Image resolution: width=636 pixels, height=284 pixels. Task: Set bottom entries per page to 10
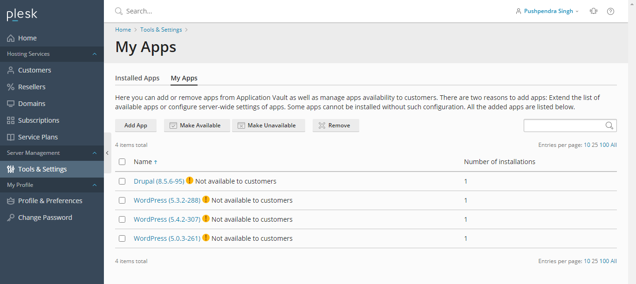(x=587, y=261)
